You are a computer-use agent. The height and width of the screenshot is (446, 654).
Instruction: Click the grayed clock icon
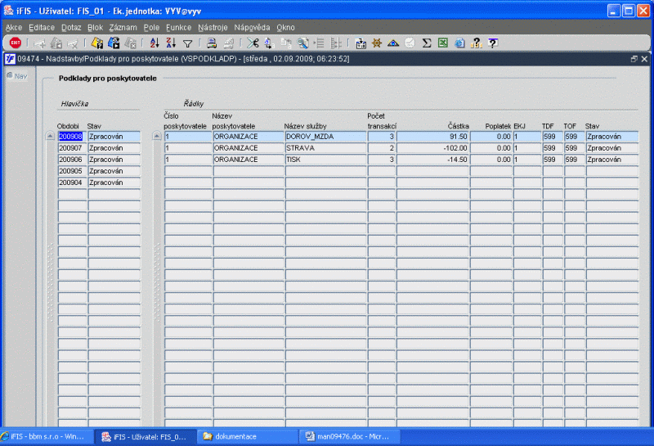(x=410, y=43)
